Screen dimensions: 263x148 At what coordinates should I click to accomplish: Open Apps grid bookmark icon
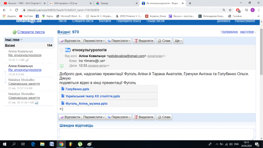coord(4,16)
